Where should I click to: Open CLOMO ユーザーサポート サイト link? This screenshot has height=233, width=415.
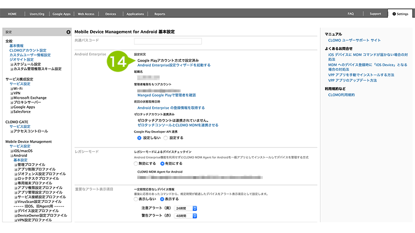354,41
